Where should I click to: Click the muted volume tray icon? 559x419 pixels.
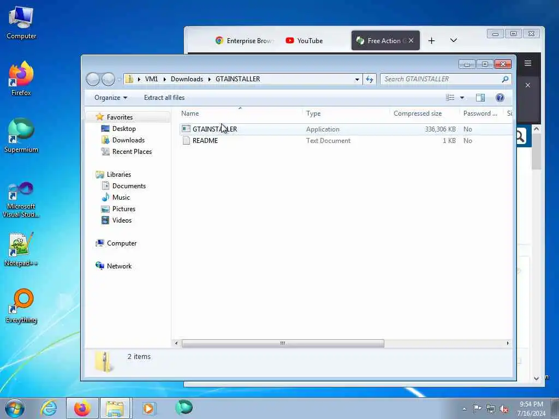click(504, 409)
